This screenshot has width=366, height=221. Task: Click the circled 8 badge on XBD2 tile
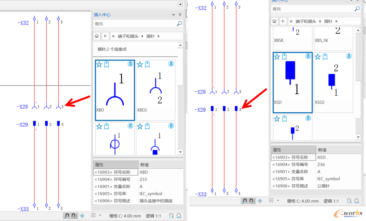click(171, 63)
